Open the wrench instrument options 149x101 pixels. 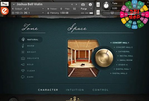tap(5, 4)
